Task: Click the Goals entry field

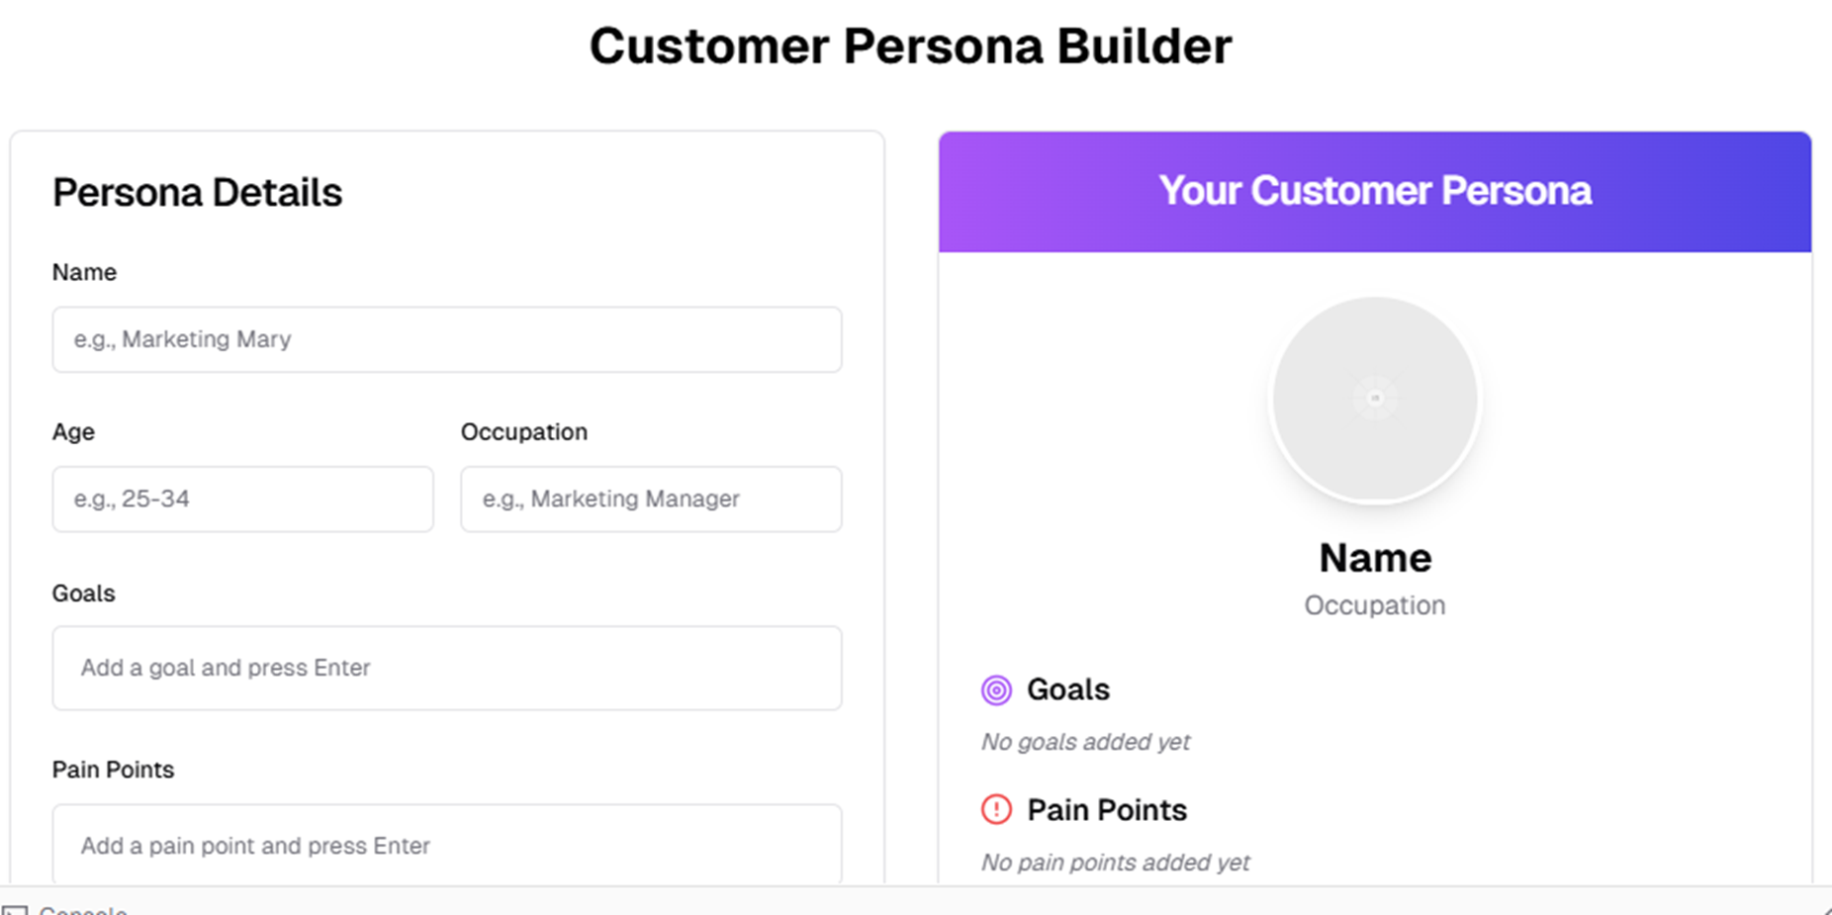Action: click(447, 668)
